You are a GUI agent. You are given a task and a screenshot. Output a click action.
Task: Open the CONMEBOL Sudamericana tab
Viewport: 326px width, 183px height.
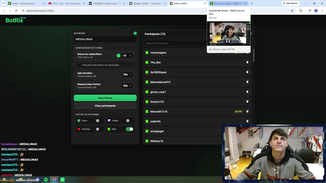tap(107, 4)
